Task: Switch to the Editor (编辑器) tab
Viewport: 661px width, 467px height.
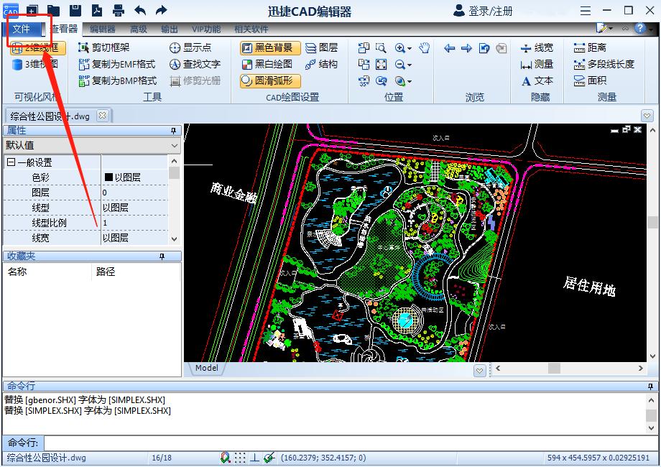Action: tap(102, 29)
